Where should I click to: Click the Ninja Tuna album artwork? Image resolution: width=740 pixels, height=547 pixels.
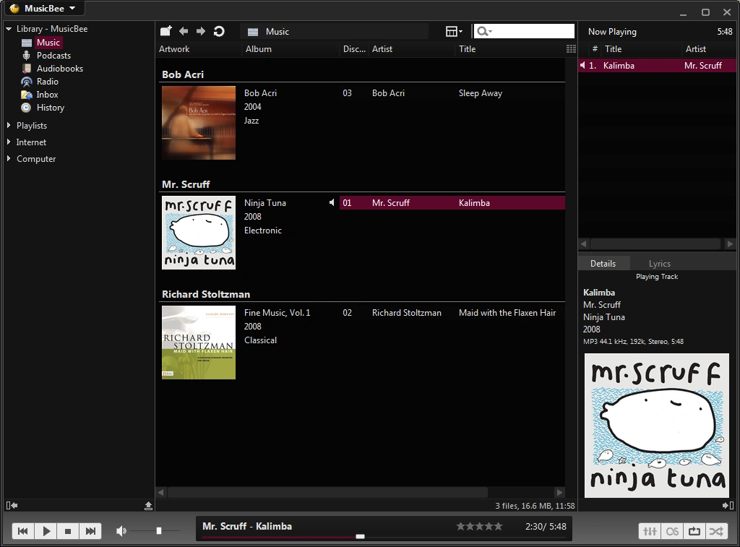click(198, 232)
